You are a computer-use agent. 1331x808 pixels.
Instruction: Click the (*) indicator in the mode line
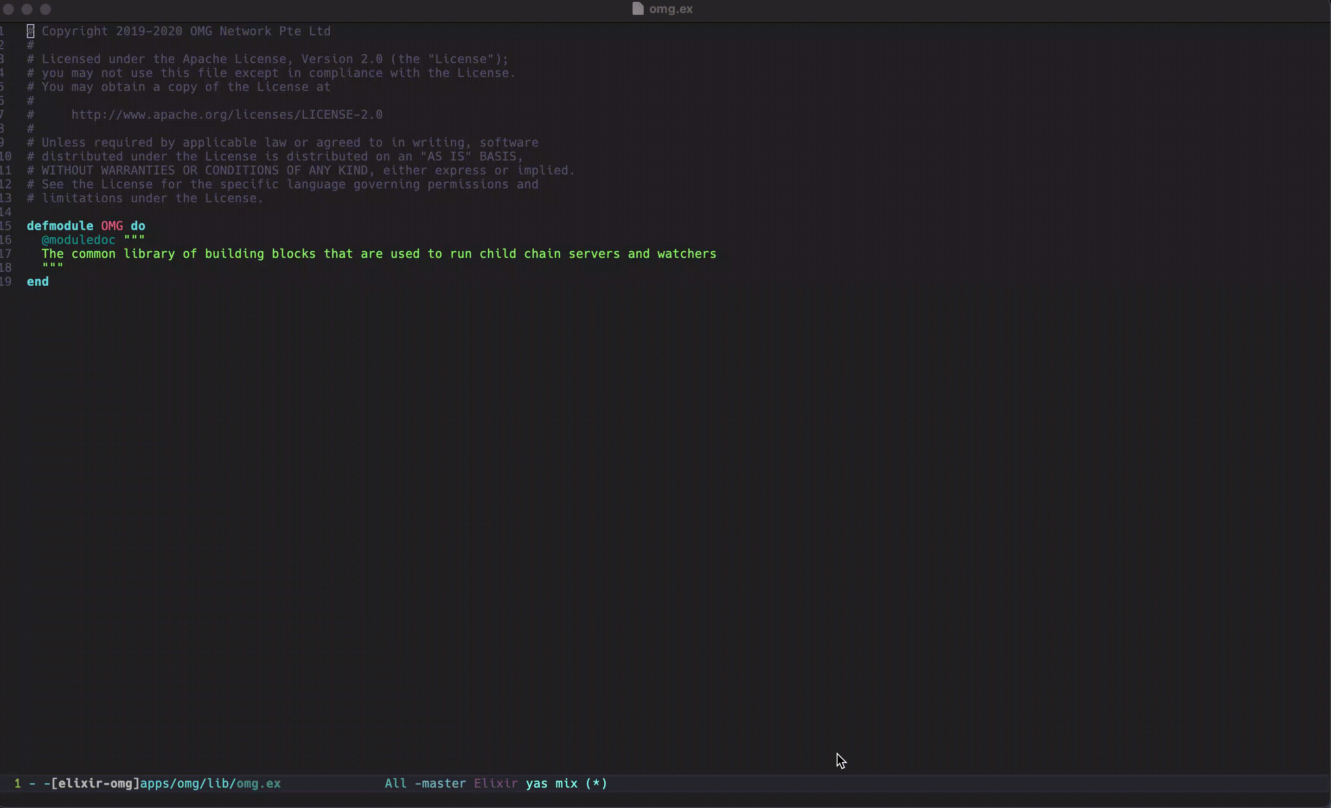(596, 784)
